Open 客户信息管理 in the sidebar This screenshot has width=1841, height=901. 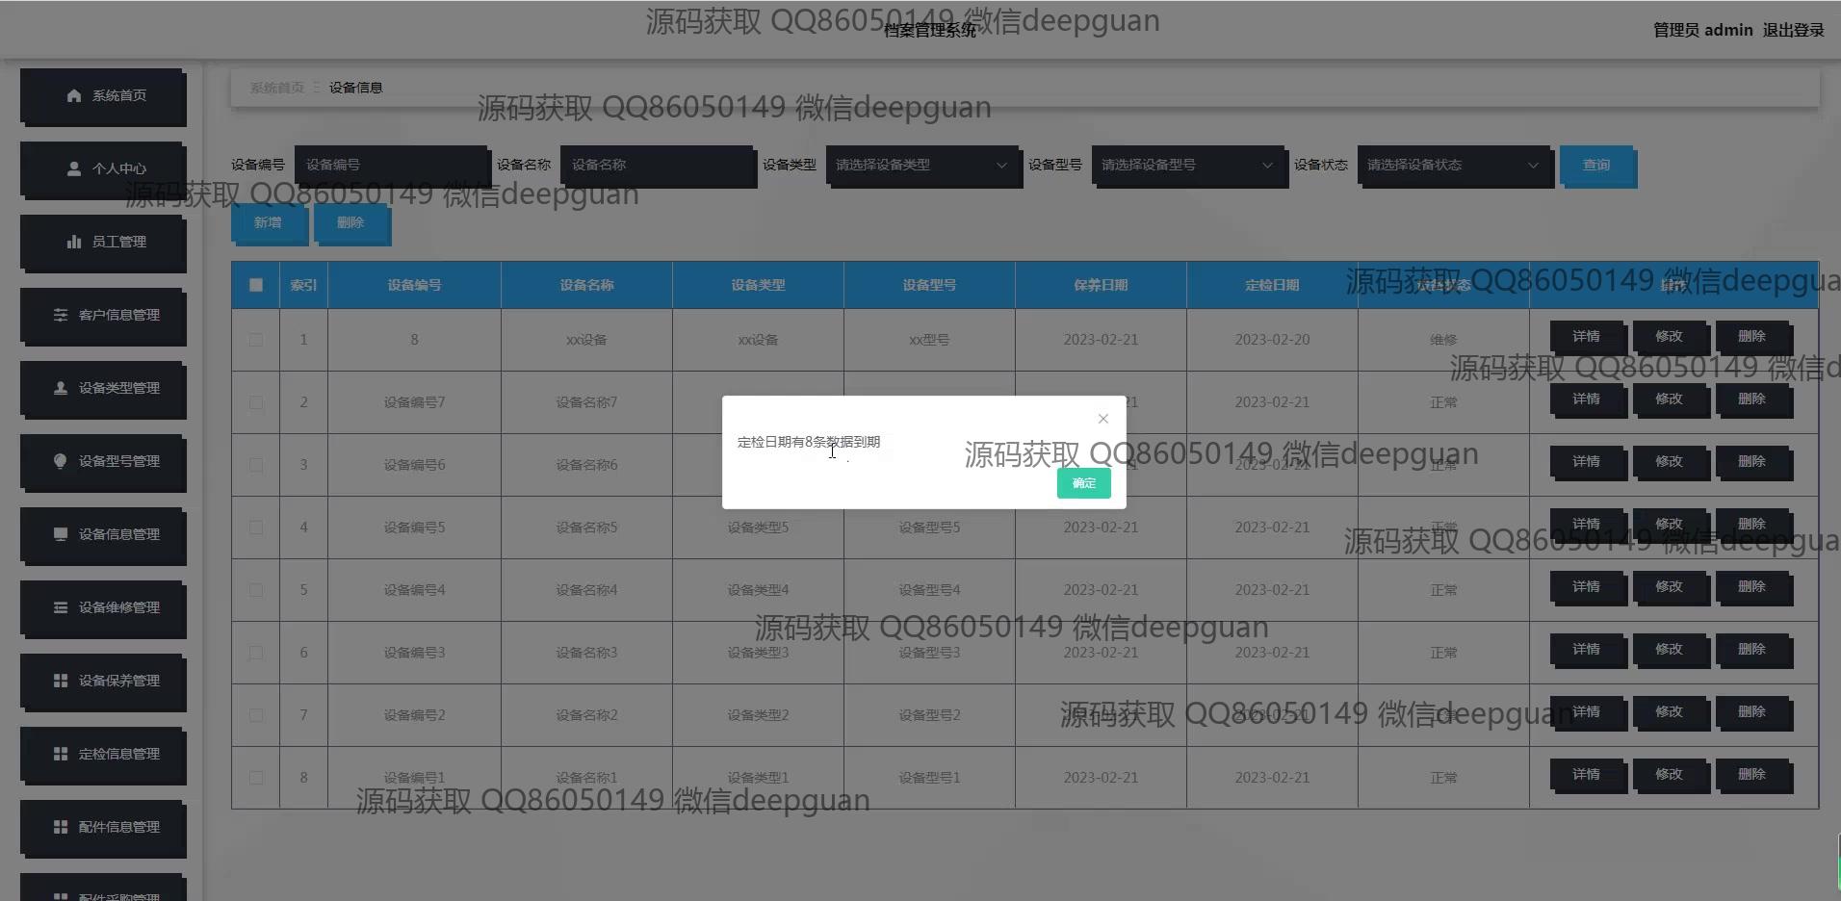point(102,315)
